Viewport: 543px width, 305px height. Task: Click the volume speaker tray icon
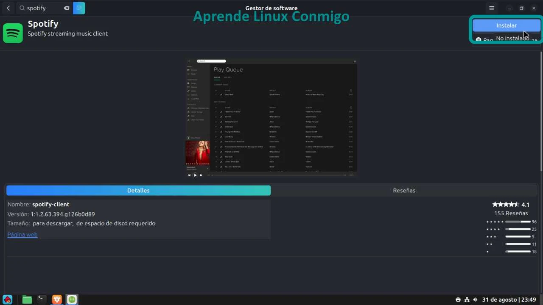pos(475,299)
